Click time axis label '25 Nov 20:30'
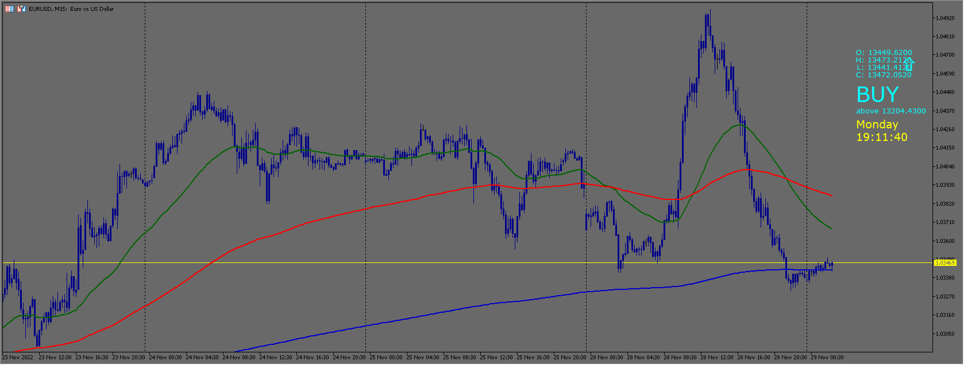The height and width of the screenshot is (365, 964). tap(570, 358)
